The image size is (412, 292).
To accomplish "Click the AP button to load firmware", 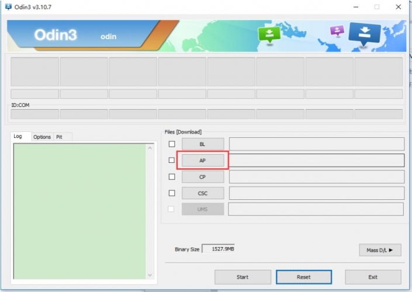I will click(203, 161).
